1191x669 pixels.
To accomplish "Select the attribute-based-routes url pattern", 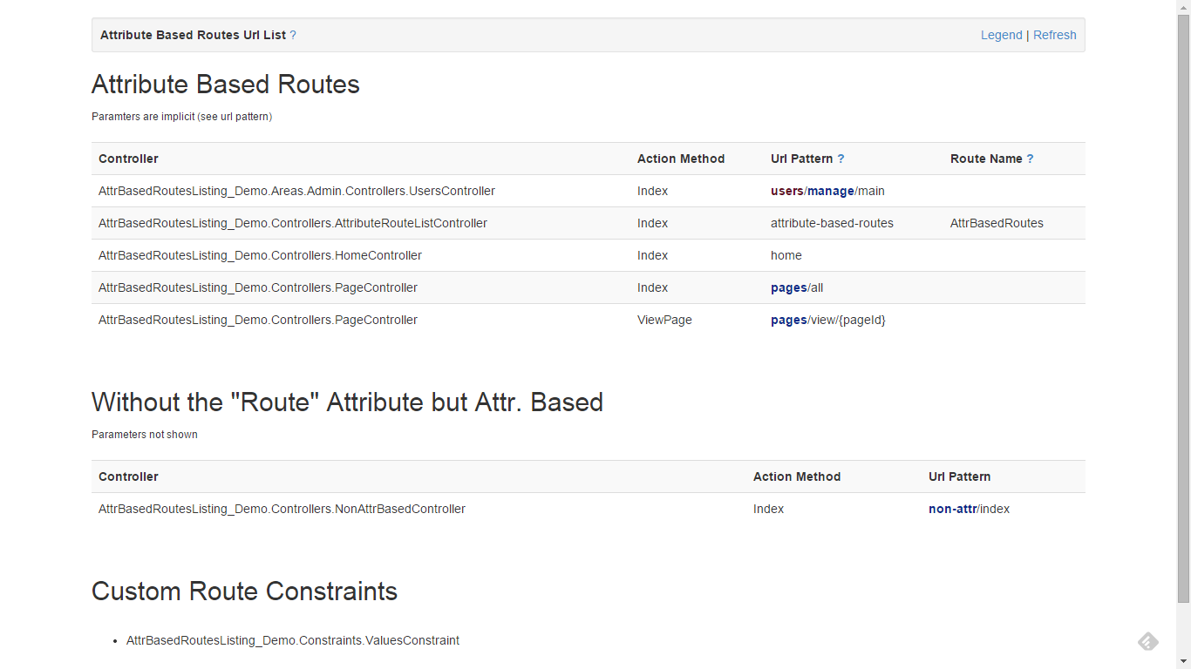I will [832, 223].
